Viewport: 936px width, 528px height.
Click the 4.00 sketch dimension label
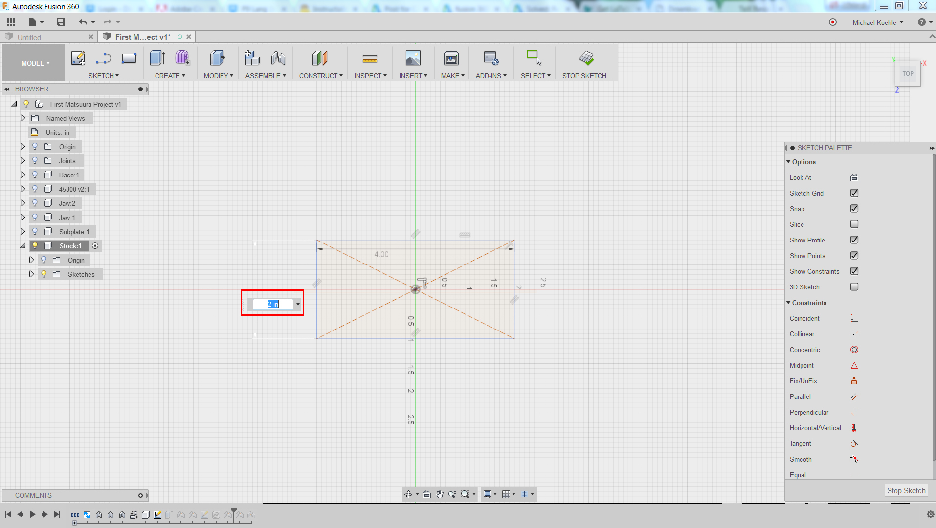pyautogui.click(x=381, y=254)
